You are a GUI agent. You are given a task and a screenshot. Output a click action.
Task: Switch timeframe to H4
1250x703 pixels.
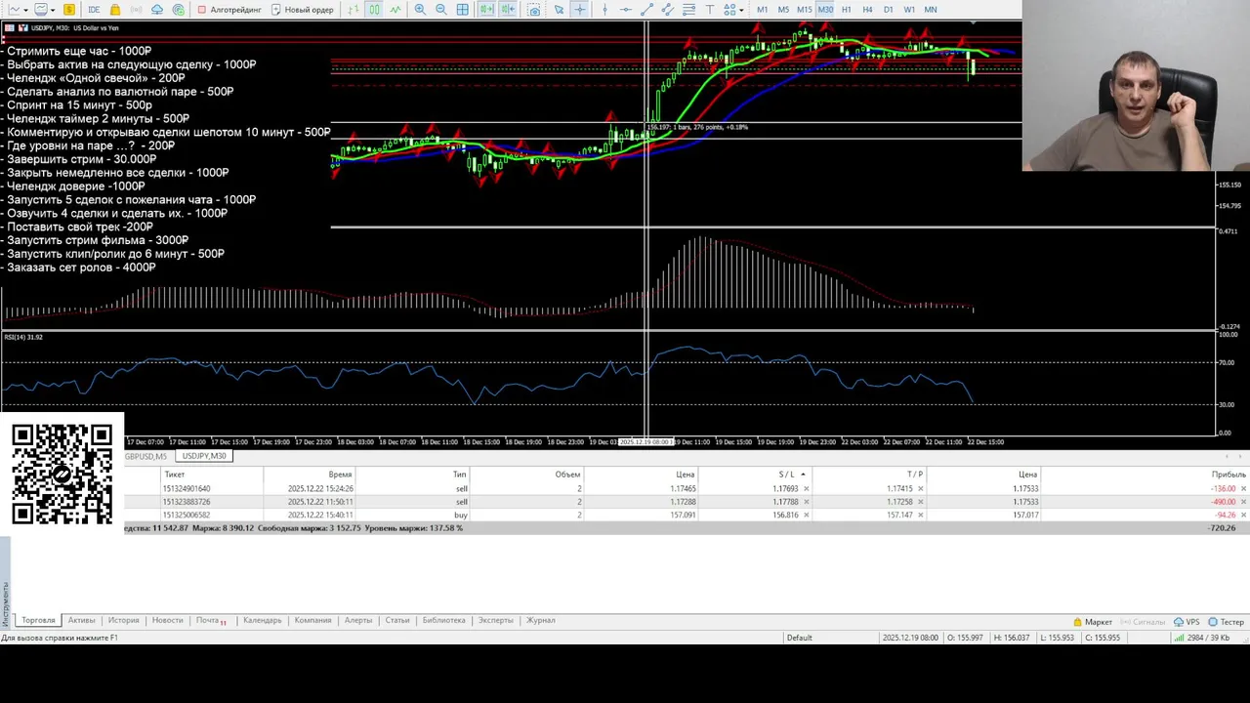coord(867,10)
